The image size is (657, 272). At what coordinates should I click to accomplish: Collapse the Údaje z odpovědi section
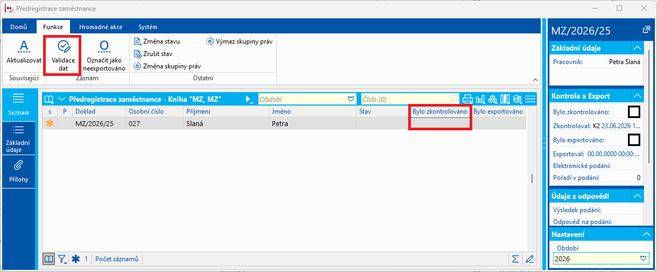click(638, 196)
